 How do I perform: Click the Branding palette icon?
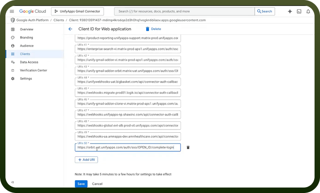[13, 38]
